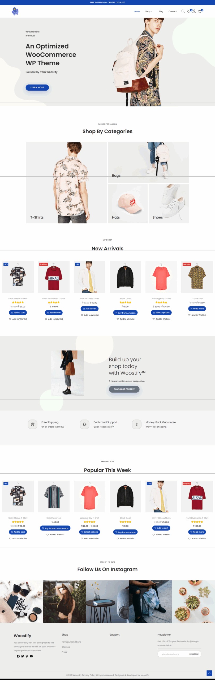Open the Facebook icon in footer

click(18, 656)
